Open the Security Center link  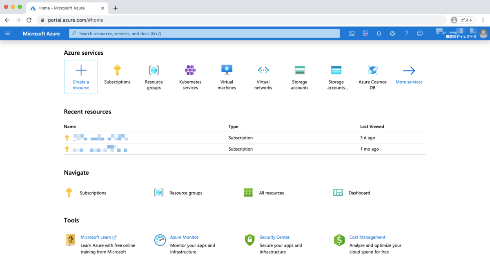(x=274, y=237)
